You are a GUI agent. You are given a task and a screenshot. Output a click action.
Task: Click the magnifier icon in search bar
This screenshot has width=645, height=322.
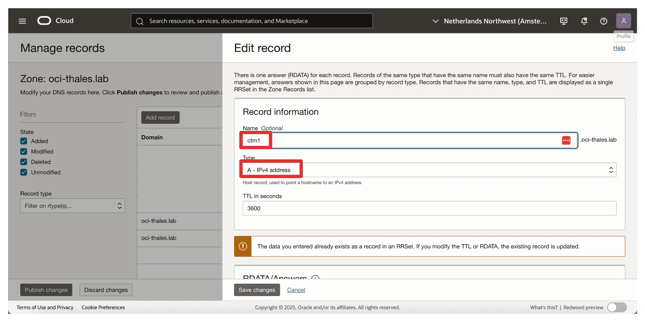point(139,21)
